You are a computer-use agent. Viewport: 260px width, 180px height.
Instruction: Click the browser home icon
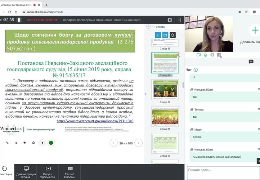coord(16,12)
